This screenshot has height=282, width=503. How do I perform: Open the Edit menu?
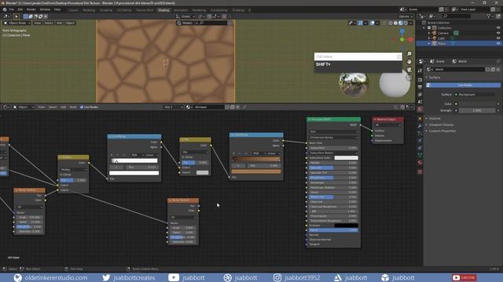coord(20,9)
